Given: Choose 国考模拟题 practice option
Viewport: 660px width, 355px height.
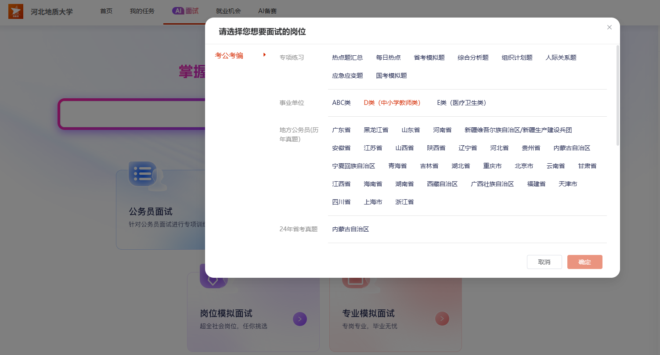Looking at the screenshot, I should coord(391,75).
